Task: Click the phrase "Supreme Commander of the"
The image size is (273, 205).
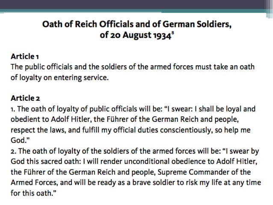Action: (x=204, y=172)
